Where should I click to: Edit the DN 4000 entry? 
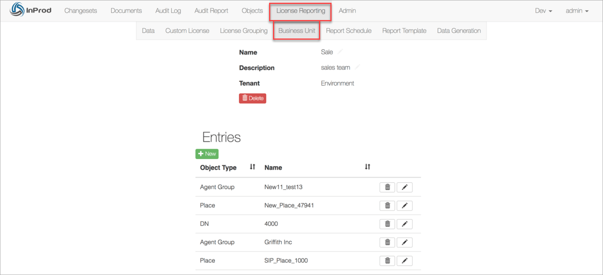pos(405,224)
